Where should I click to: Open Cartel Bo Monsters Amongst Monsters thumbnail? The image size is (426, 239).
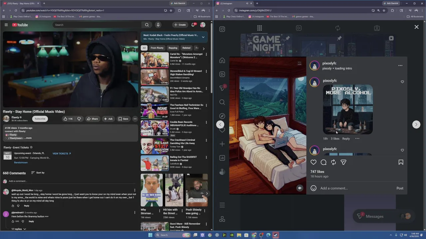pyautogui.click(x=154, y=60)
